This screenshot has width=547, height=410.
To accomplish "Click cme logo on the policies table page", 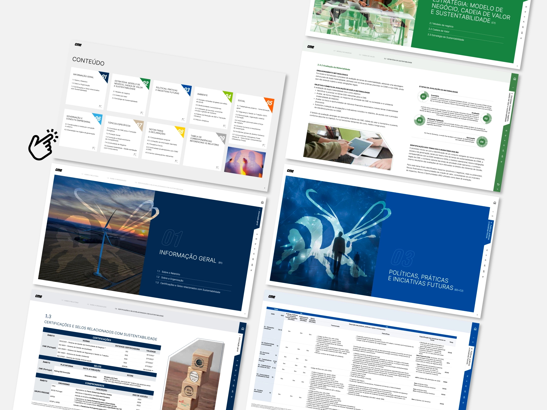I will pos(272,297).
